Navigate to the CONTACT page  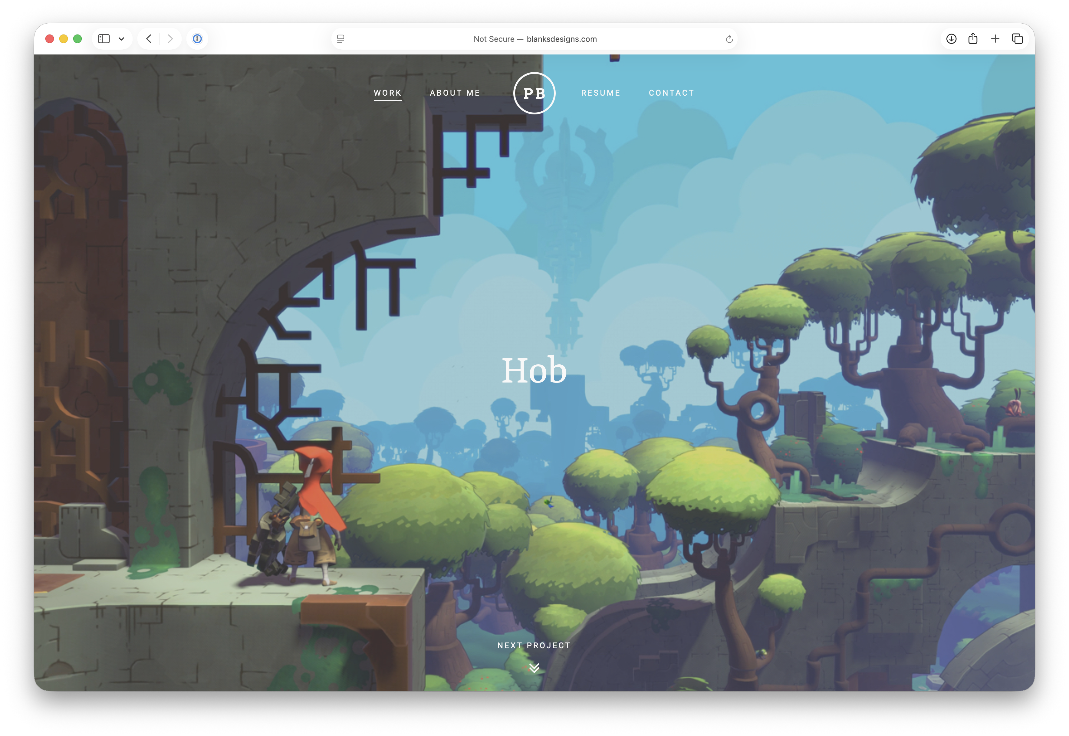672,93
